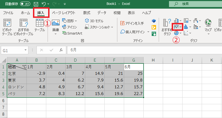Image resolution: width=222 pixels, height=118 pixels.
Task: Switch to the 数式 tab
Action: 87,13
